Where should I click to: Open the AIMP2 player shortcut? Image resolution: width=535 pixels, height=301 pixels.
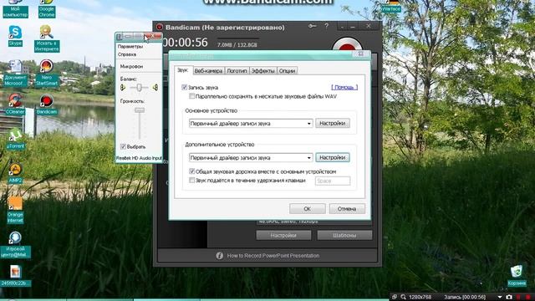pos(15,173)
